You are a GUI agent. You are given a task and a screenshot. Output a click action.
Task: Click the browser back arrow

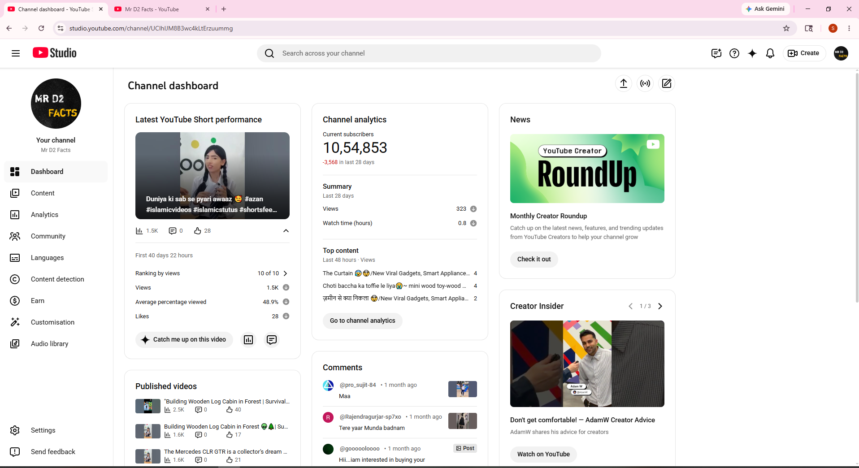click(x=9, y=28)
